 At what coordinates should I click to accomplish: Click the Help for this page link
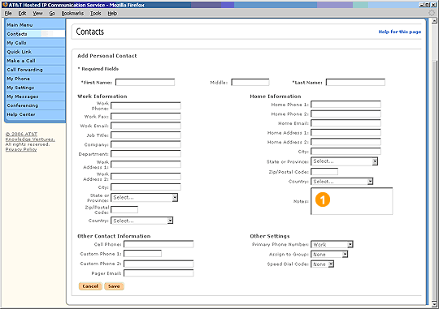(x=399, y=32)
